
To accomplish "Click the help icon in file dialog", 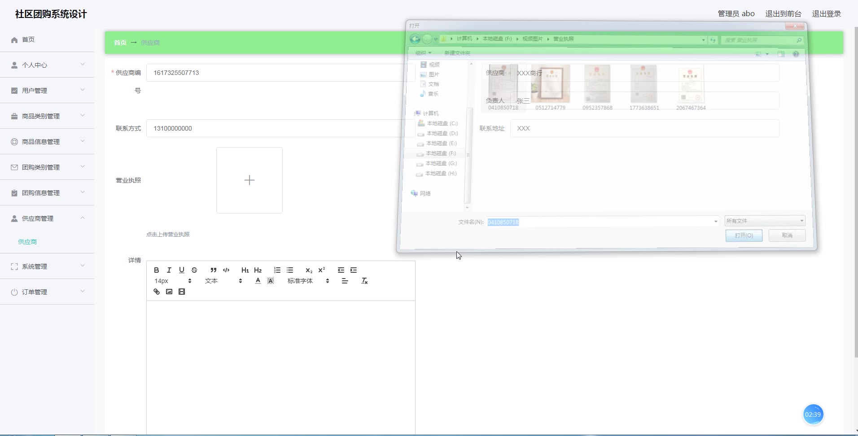I will pyautogui.click(x=796, y=54).
